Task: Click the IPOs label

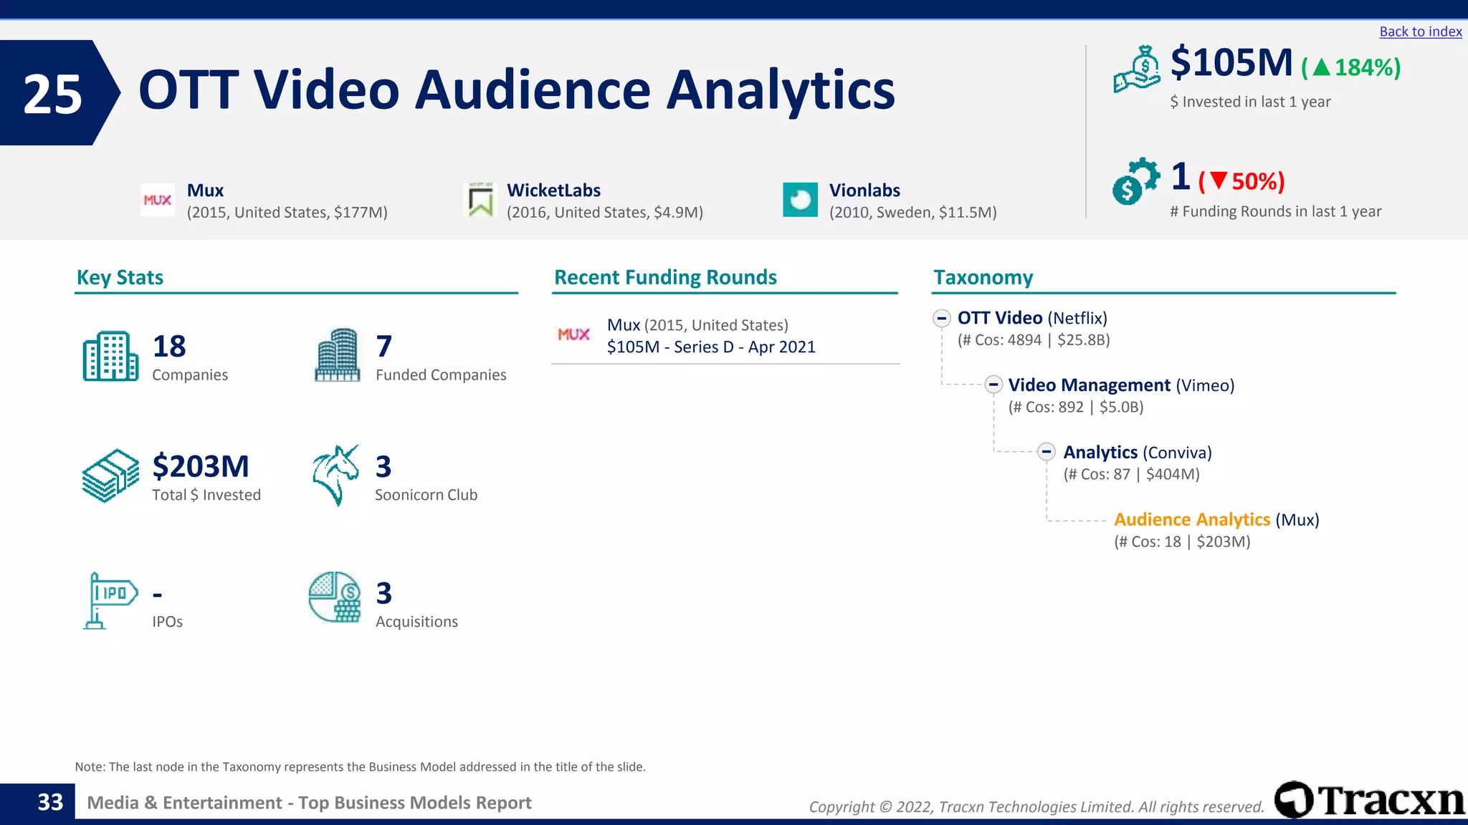Action: click(167, 622)
